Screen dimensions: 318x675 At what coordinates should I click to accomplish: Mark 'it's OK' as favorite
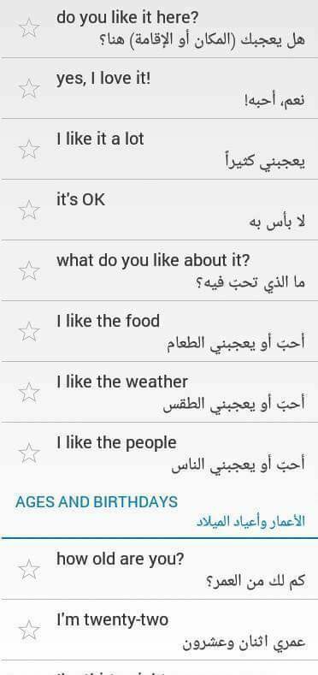(x=29, y=210)
